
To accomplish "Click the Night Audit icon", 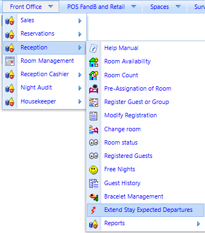I will pyautogui.click(x=10, y=88).
